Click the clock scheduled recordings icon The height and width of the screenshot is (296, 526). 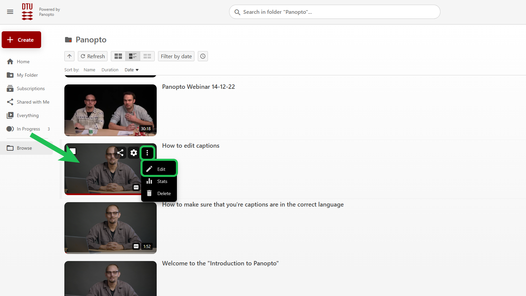coord(203,56)
